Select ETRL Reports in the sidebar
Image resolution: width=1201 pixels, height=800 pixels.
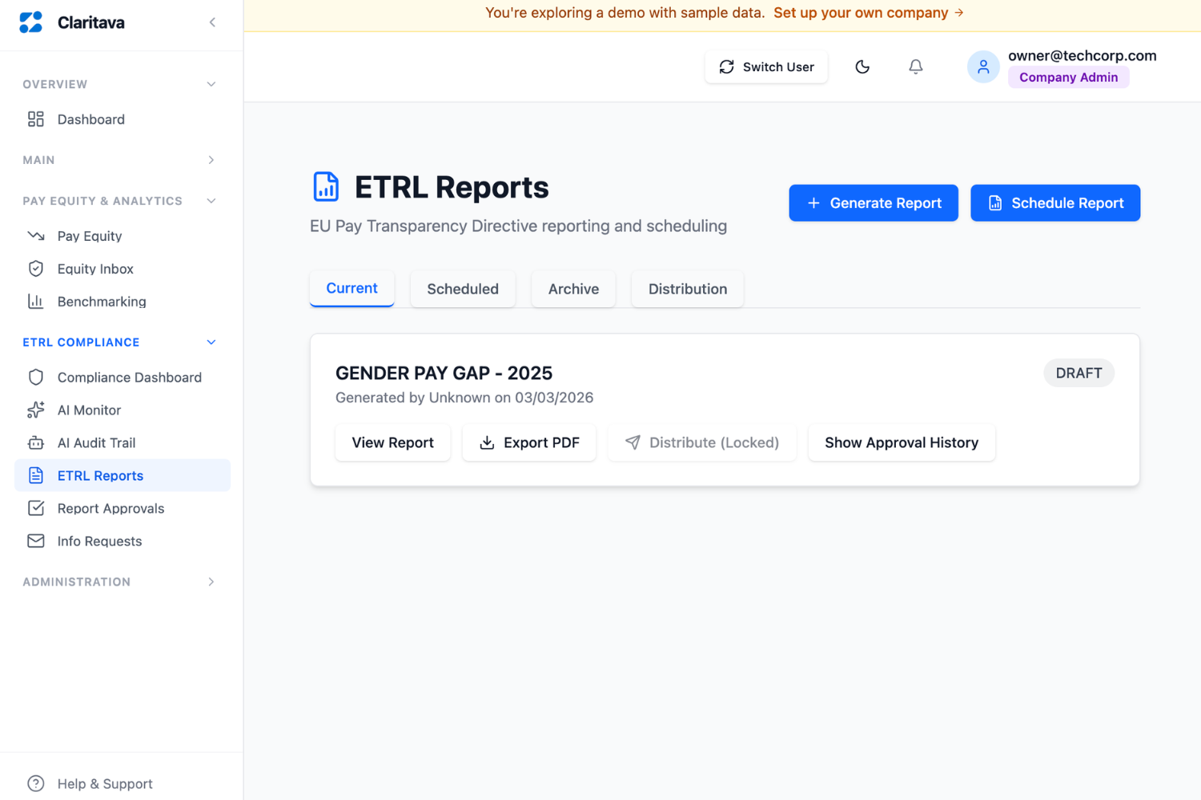coord(123,475)
